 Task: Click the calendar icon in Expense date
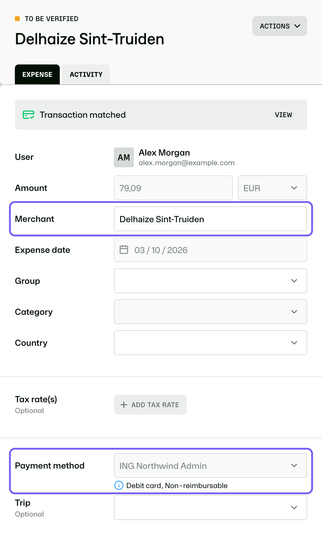[124, 250]
